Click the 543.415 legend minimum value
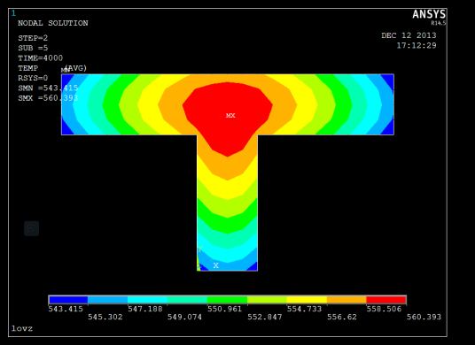 66,309
